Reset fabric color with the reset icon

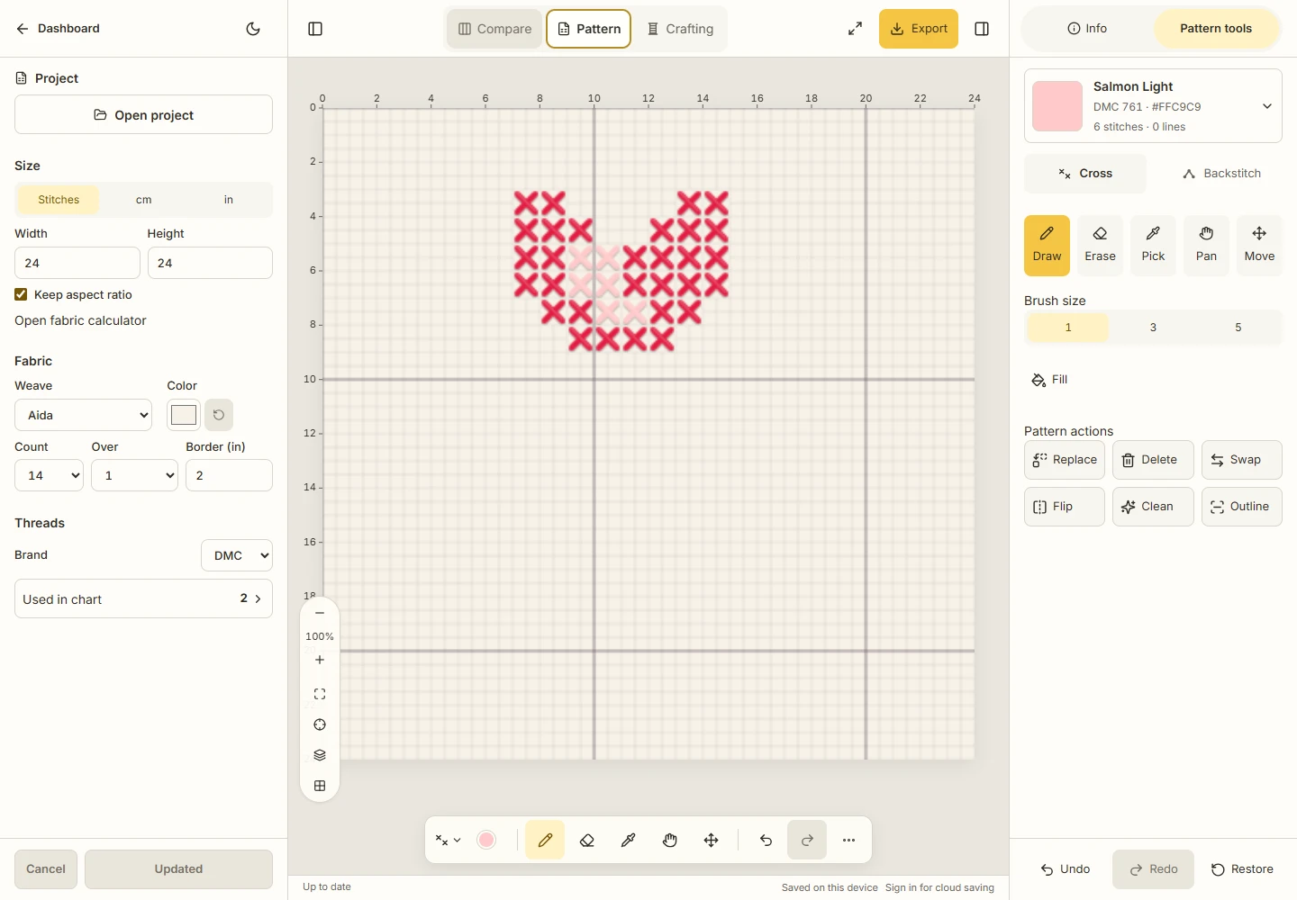(x=219, y=415)
